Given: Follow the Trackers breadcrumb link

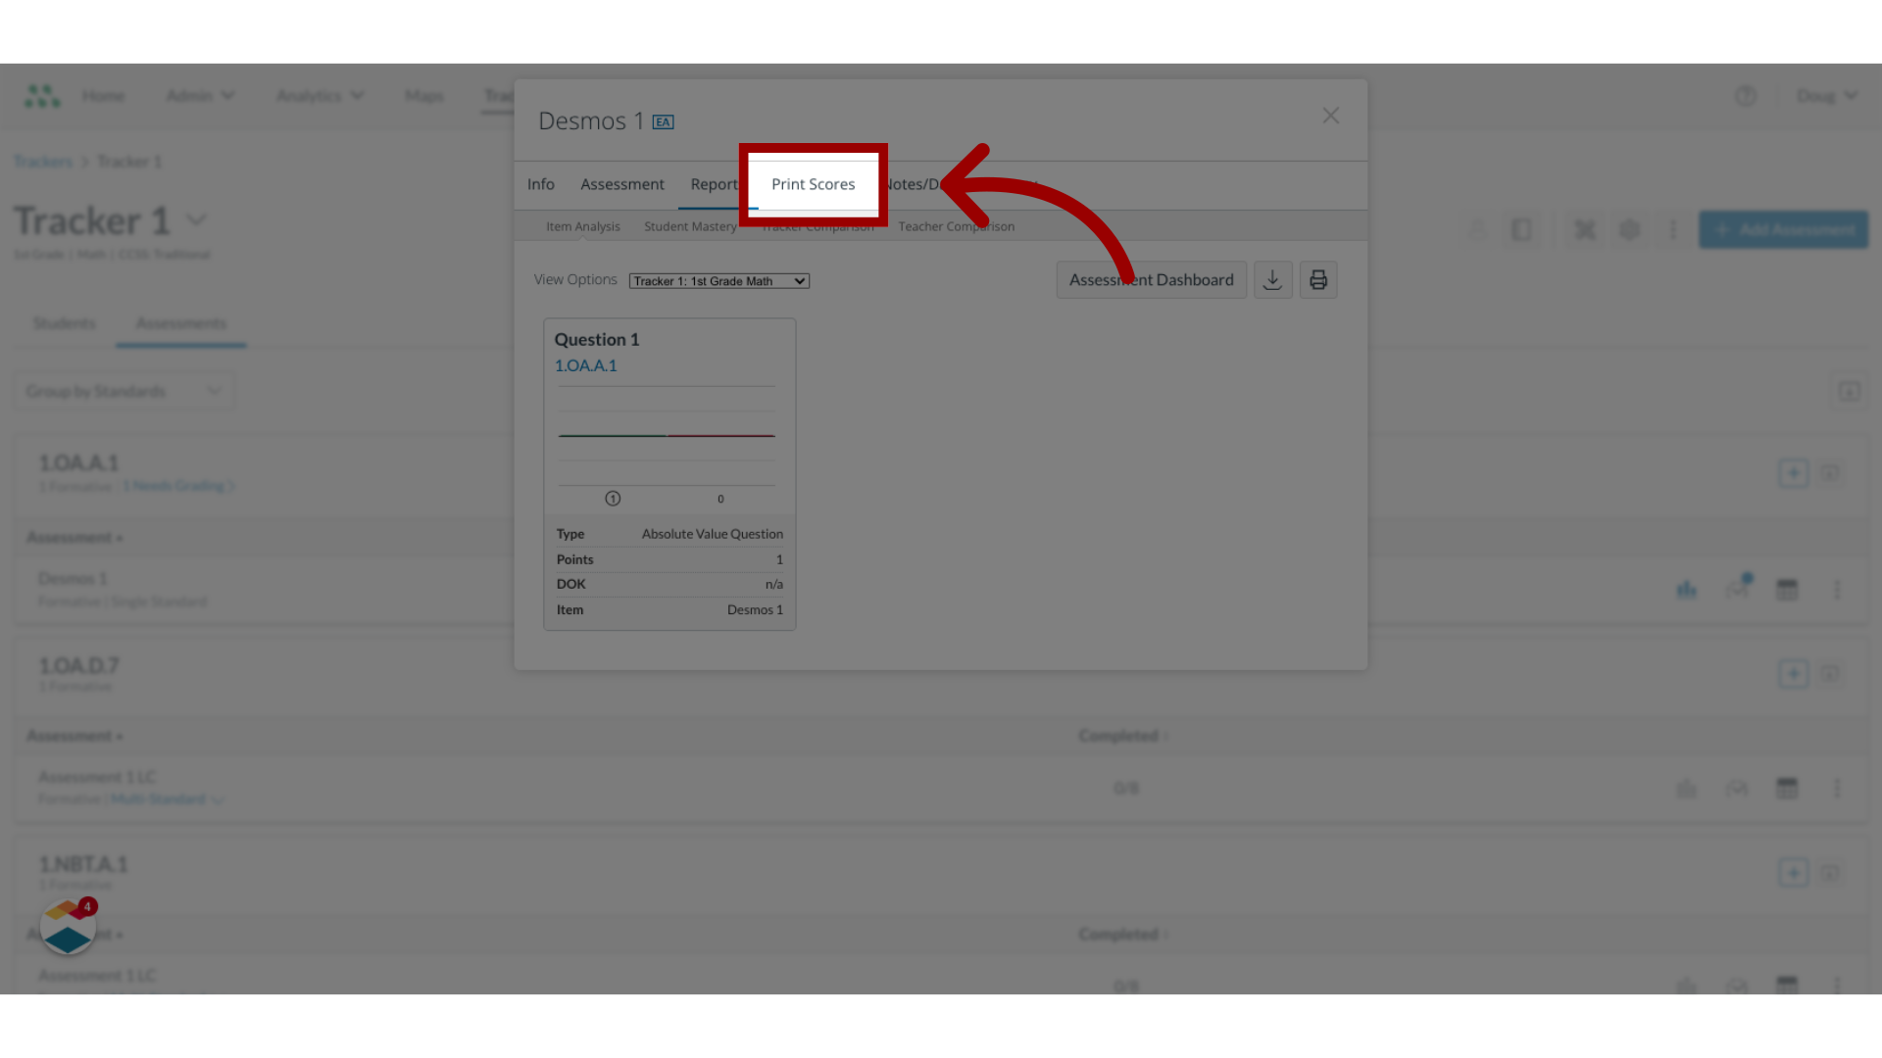Looking at the screenshot, I should tap(43, 162).
